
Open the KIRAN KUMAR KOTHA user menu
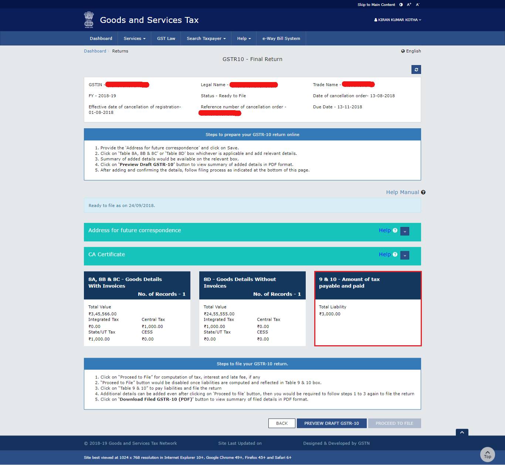click(397, 20)
